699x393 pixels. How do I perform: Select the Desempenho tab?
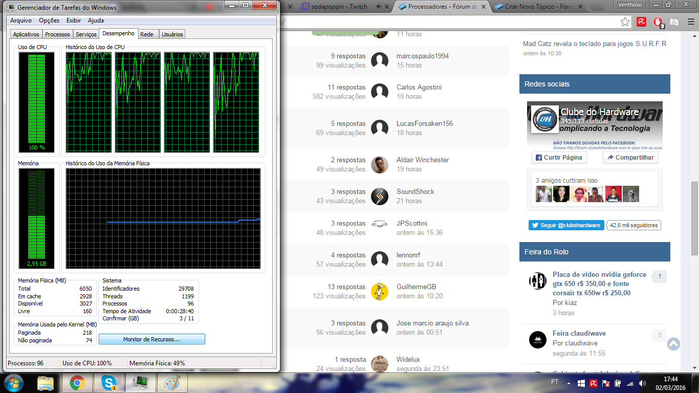click(118, 33)
